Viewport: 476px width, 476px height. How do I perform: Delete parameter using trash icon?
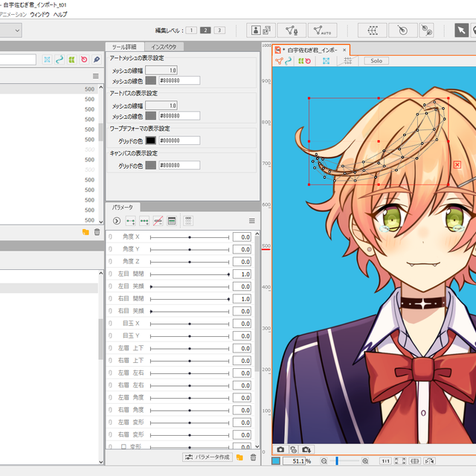(253, 457)
